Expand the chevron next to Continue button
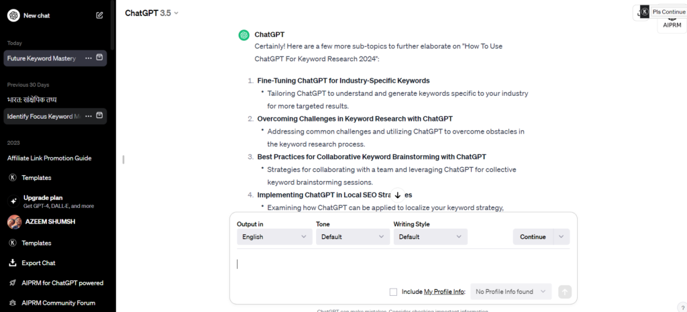Image resolution: width=687 pixels, height=312 pixels. pos(562,237)
